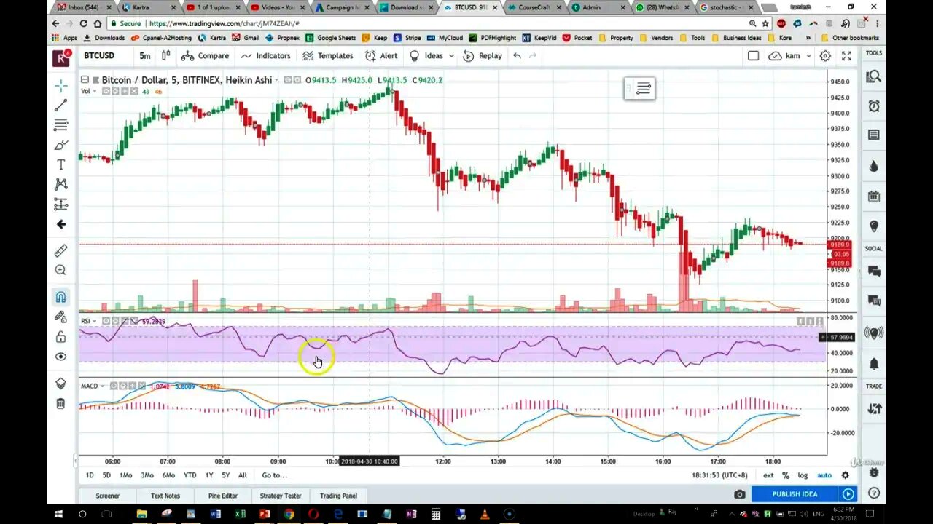Screen dimensions: 933x524
Task: Toggle log scale
Action: click(x=803, y=475)
